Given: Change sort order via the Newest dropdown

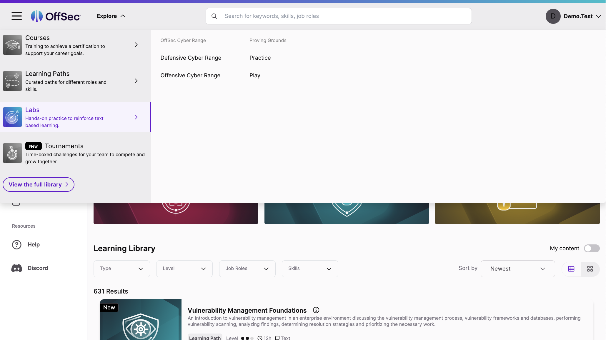Looking at the screenshot, I should (517, 269).
